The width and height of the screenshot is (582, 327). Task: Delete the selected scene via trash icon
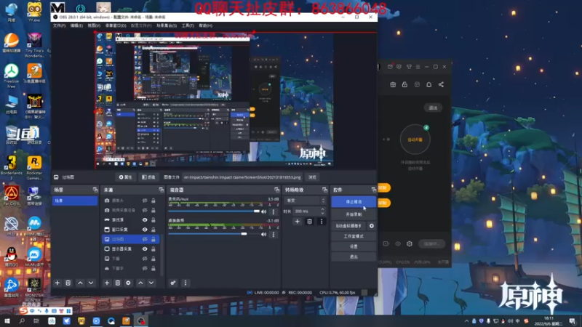tap(68, 283)
